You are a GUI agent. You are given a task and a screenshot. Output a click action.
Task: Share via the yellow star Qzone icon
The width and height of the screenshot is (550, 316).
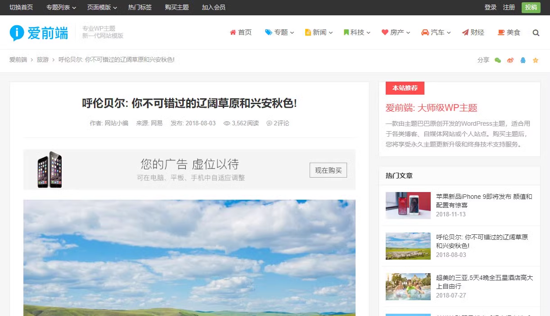pyautogui.click(x=536, y=60)
